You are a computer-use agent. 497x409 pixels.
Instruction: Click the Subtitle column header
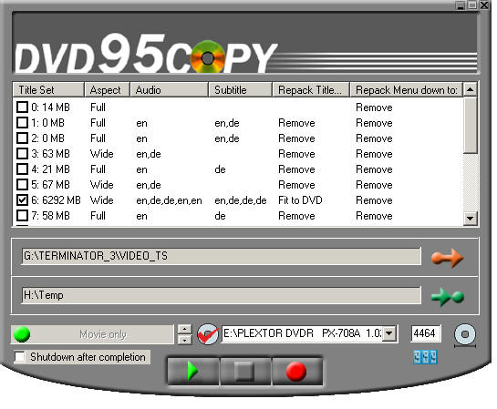point(240,90)
